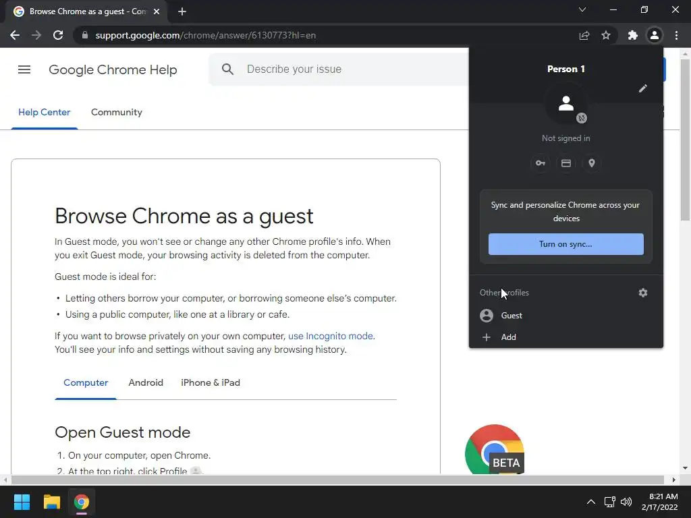This screenshot has width=691, height=518.
Task: Open the Extensions puzzle icon
Action: tap(632, 35)
